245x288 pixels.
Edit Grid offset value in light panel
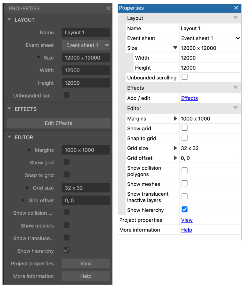coord(210,158)
